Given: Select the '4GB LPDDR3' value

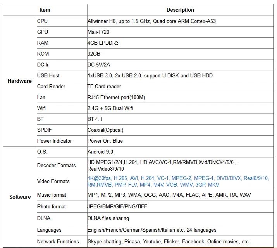Looking at the screenshot, I should click(x=103, y=43).
